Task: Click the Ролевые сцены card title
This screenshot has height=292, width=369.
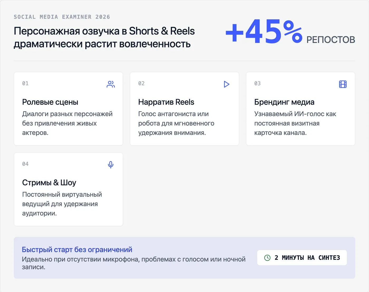Action: click(x=50, y=102)
